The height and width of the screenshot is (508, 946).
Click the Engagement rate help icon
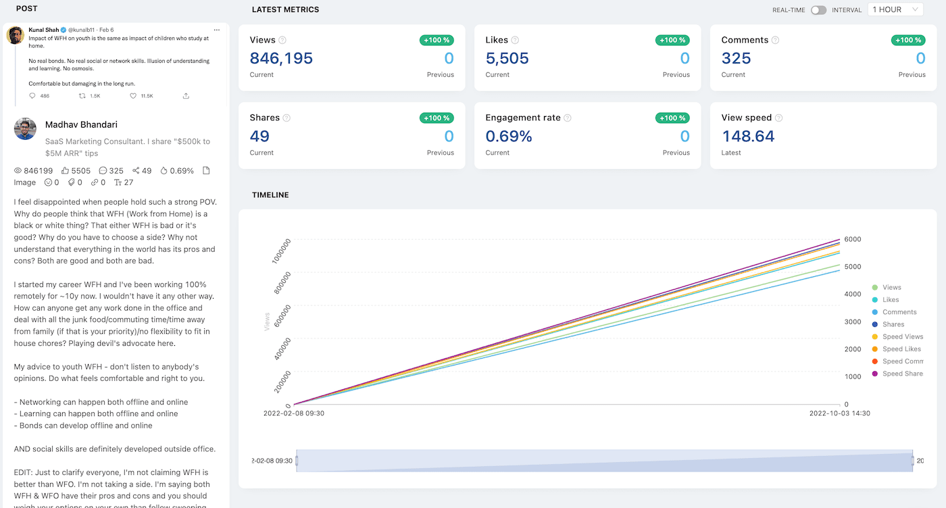pyautogui.click(x=568, y=118)
